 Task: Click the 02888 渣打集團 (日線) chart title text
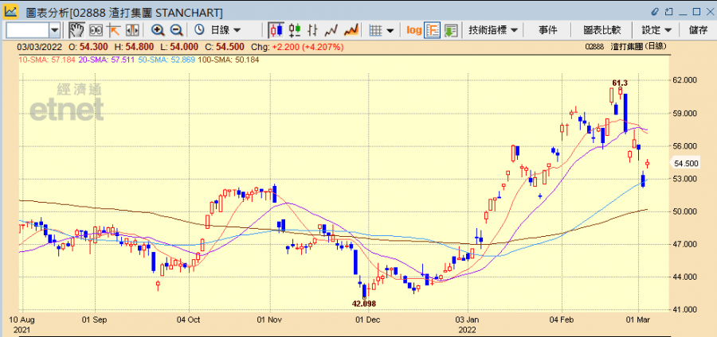click(625, 47)
